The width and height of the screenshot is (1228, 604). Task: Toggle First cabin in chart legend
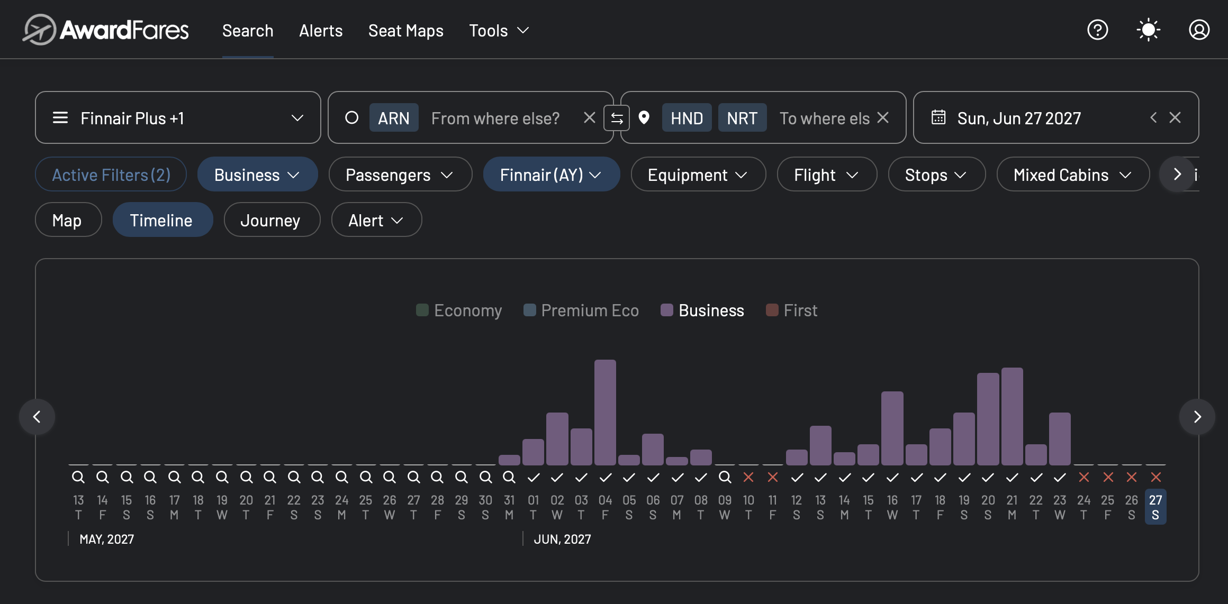point(792,310)
